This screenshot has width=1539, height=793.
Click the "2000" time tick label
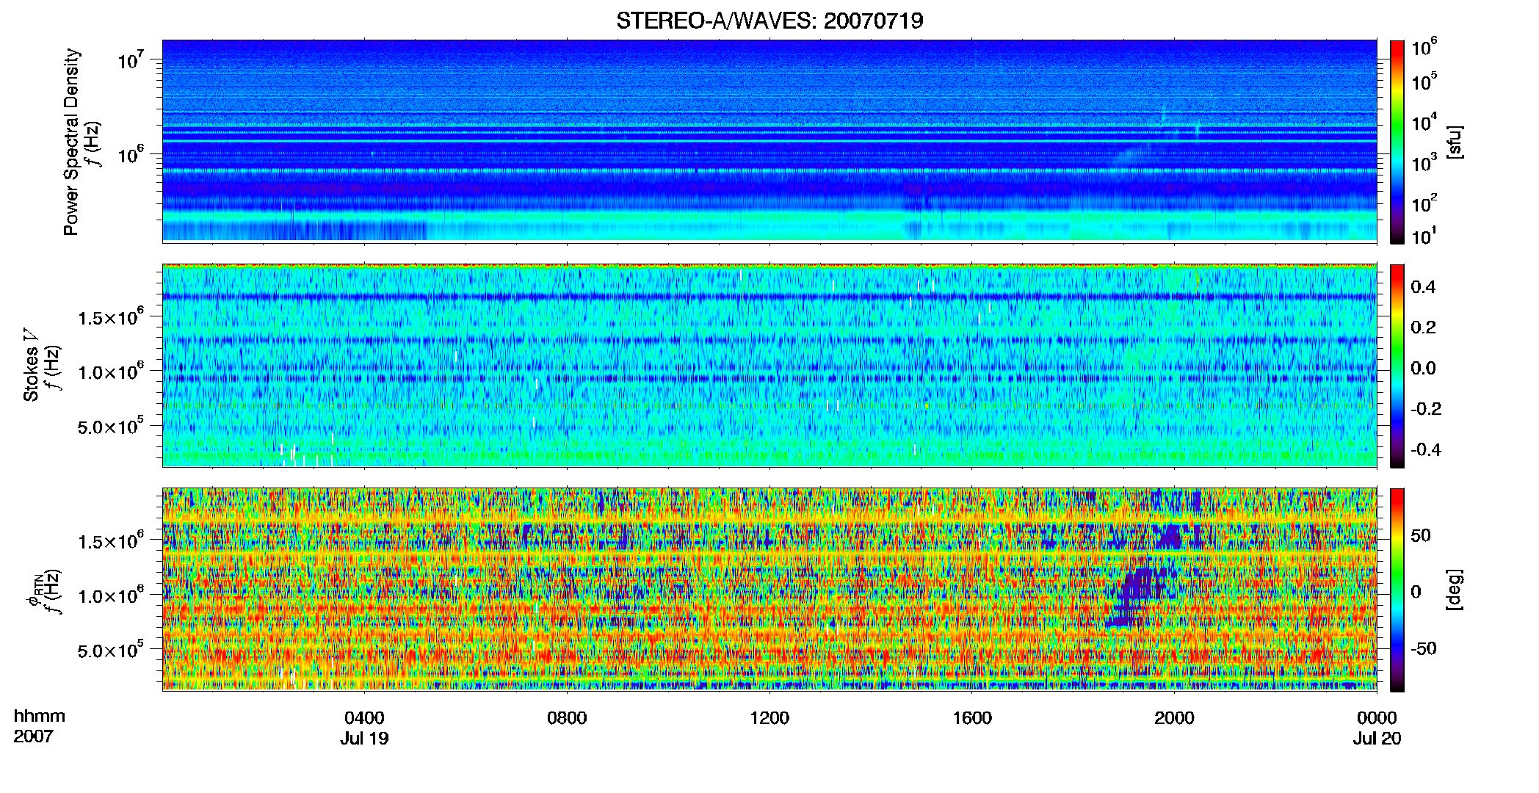point(1174,717)
